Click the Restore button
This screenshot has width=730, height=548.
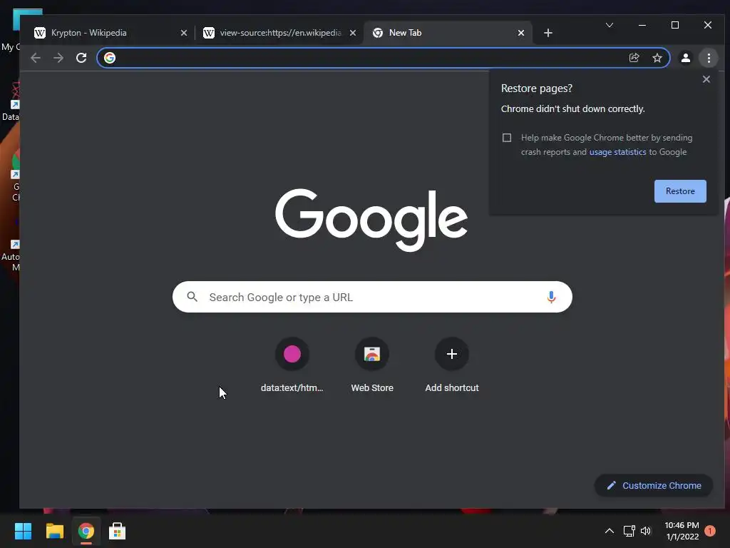click(679, 191)
